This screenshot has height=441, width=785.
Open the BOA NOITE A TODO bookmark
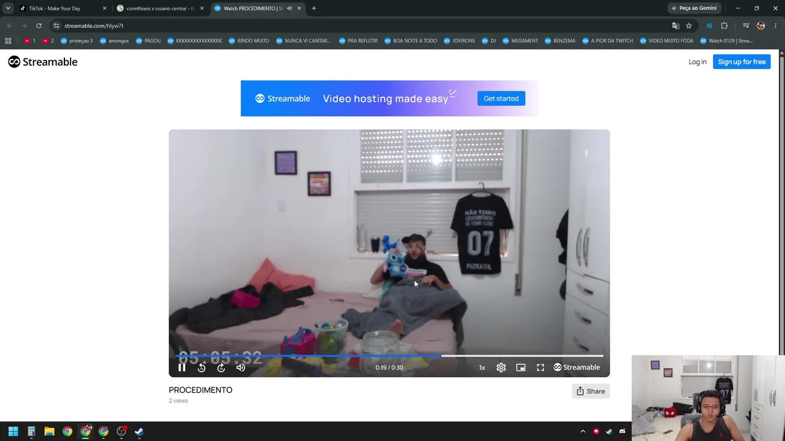point(411,41)
